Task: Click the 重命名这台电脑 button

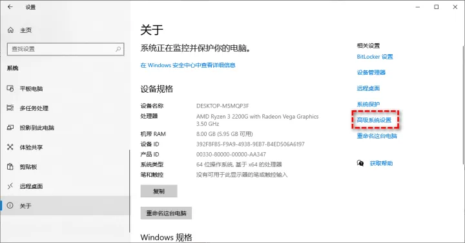Action: point(166,213)
